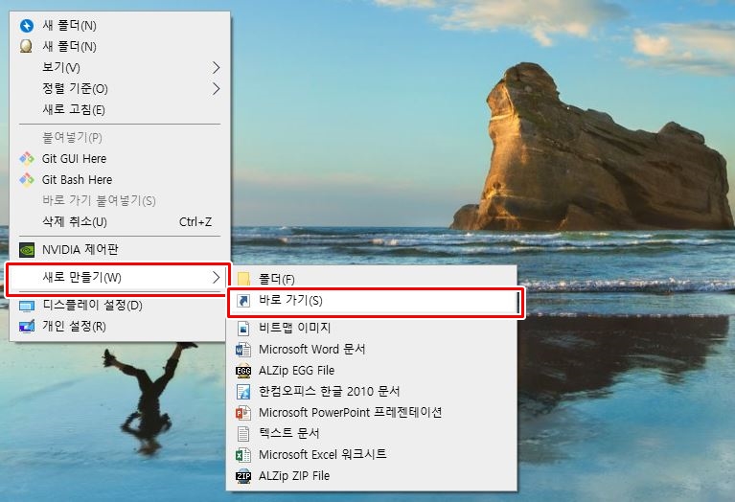Create new Microsoft Word 문서
735x502 pixels.
(x=372, y=350)
